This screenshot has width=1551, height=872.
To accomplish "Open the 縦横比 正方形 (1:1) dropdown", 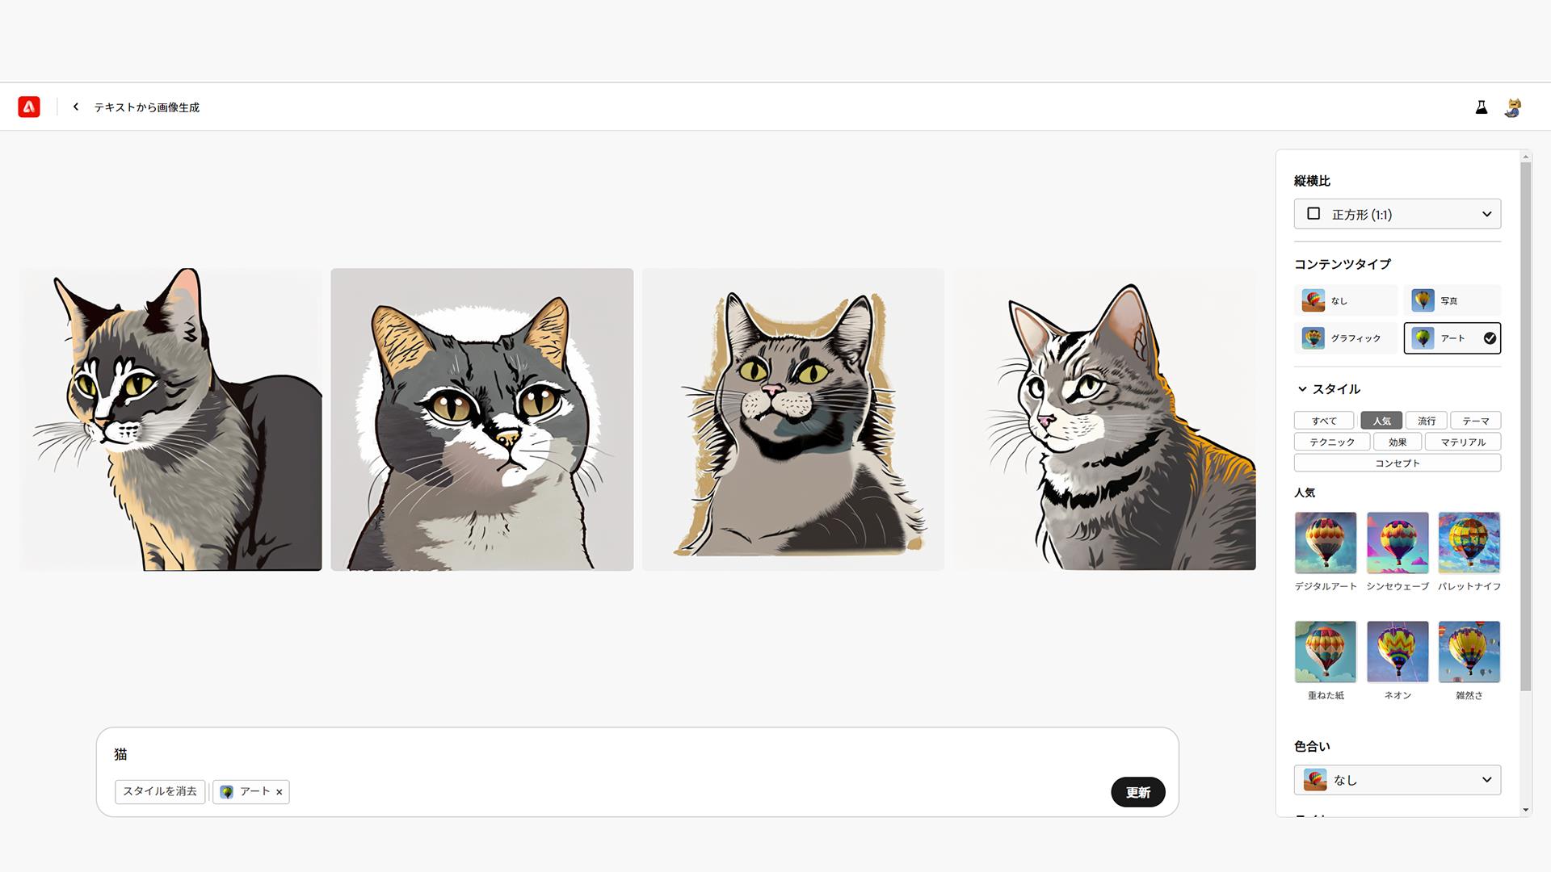I will point(1398,214).
